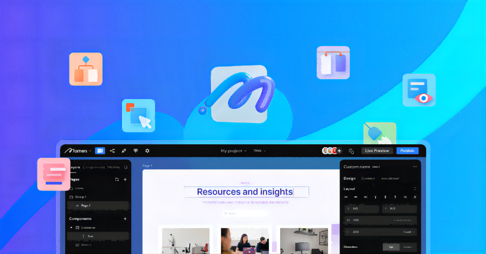Click the X position field showing 80
The height and width of the screenshot is (254, 486).
[362, 208]
